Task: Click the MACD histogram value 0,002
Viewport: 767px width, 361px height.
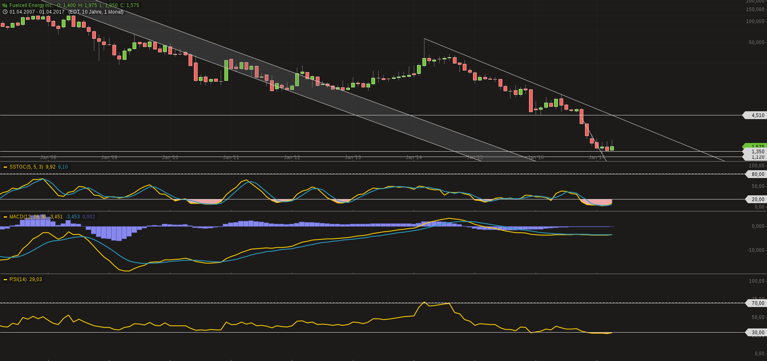Action: tap(89, 217)
